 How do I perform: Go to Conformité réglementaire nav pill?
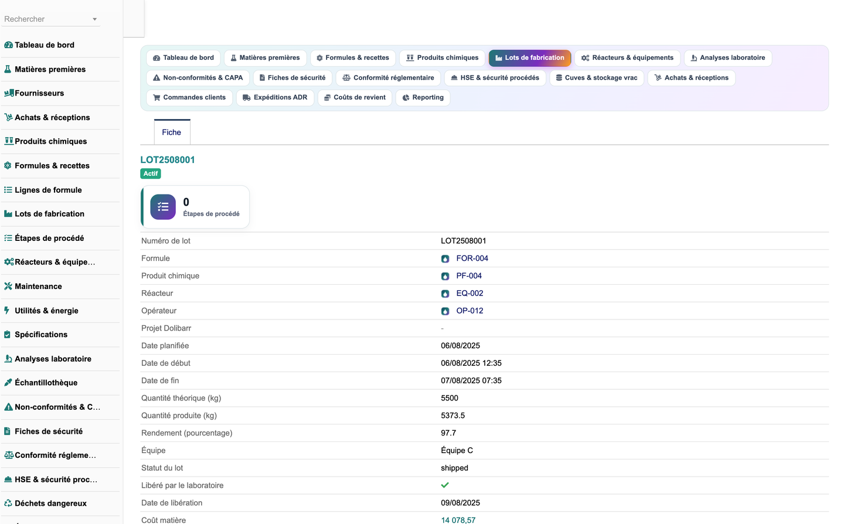coord(388,78)
